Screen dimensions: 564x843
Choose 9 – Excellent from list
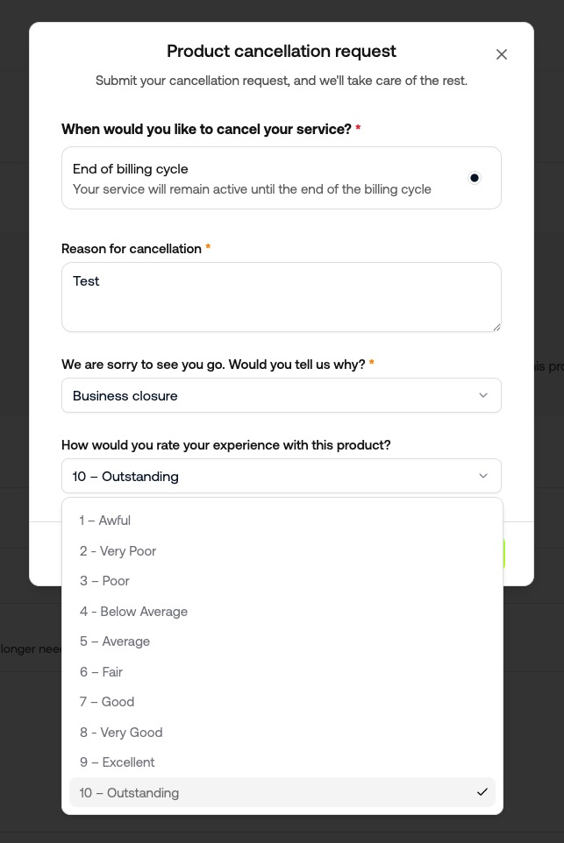tap(117, 762)
